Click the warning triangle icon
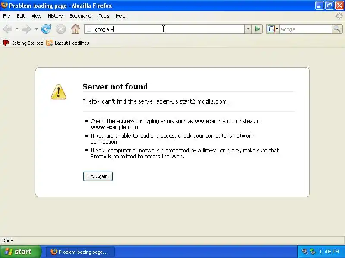Image resolution: width=345 pixels, height=258 pixels. coord(58,92)
